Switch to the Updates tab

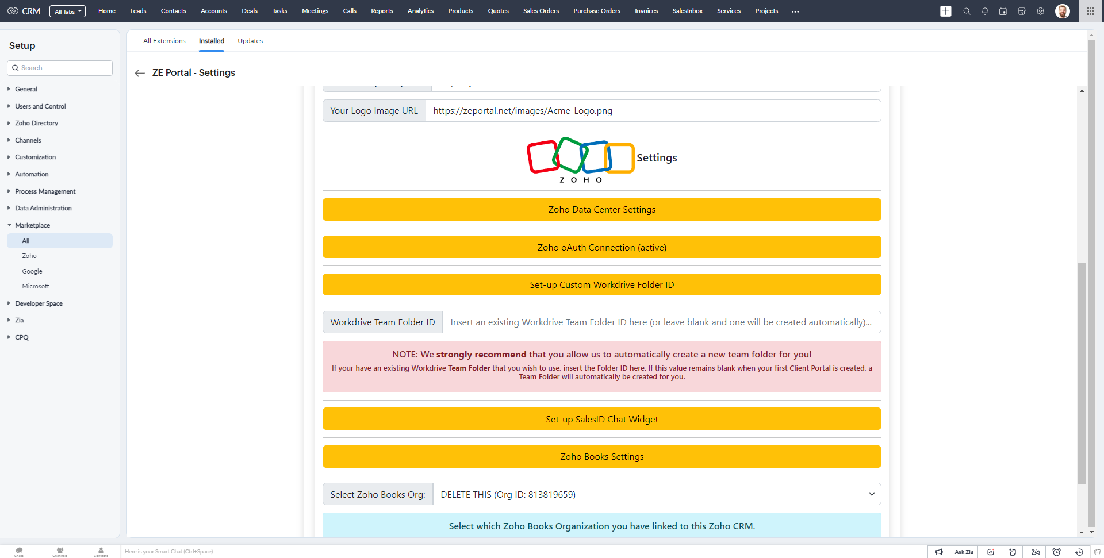pyautogui.click(x=250, y=41)
